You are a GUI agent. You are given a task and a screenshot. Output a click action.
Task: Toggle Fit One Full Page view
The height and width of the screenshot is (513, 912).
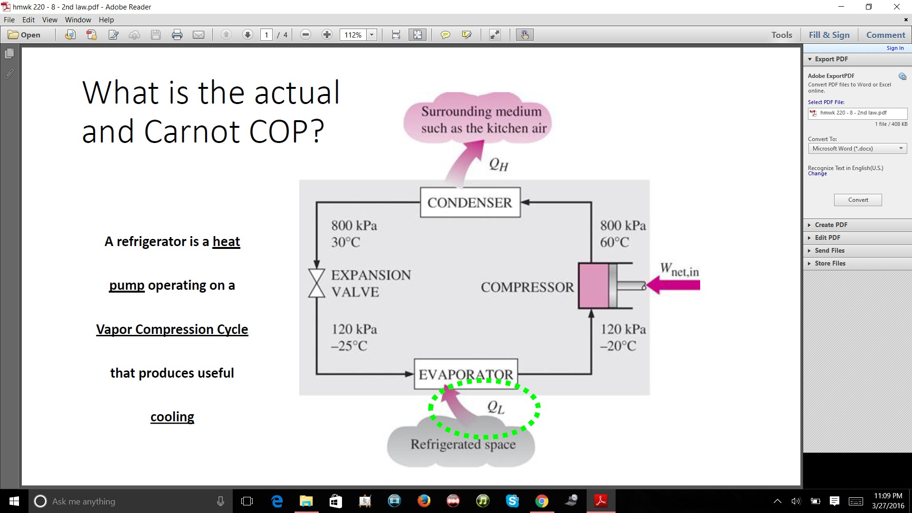(418, 34)
